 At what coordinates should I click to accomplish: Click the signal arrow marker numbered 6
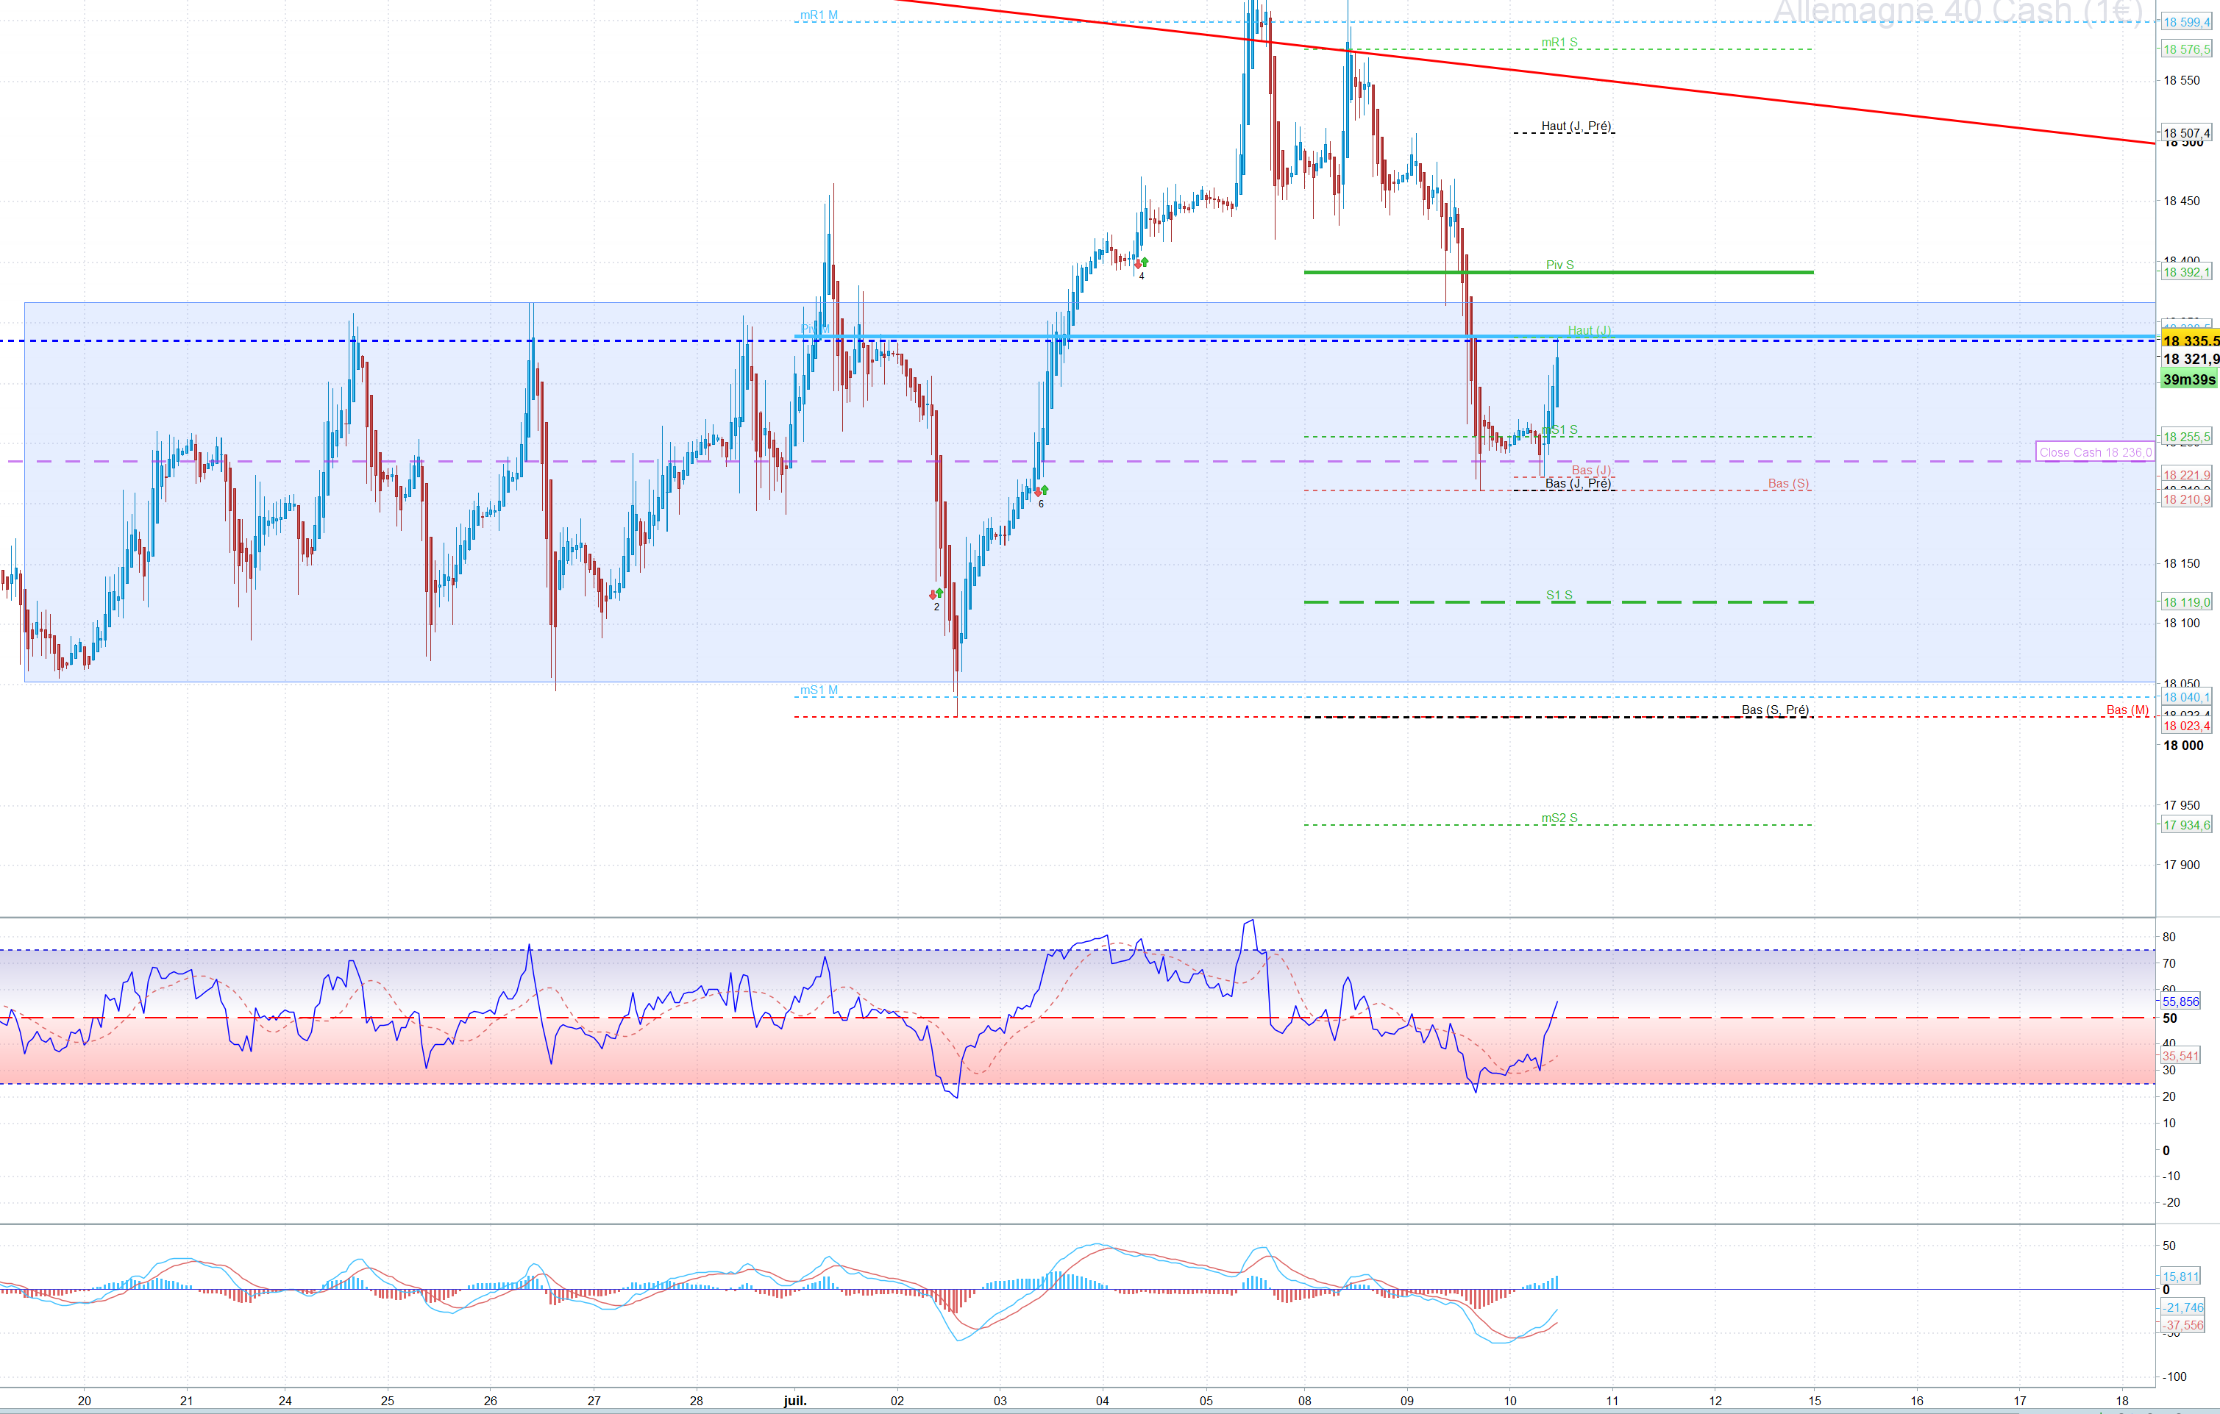1041,491
